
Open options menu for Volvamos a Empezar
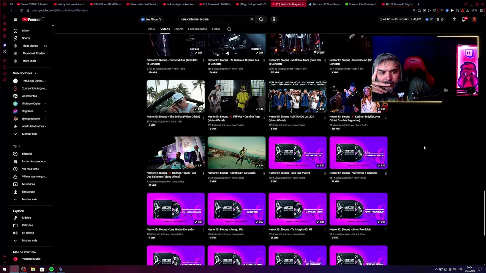tap(386, 173)
